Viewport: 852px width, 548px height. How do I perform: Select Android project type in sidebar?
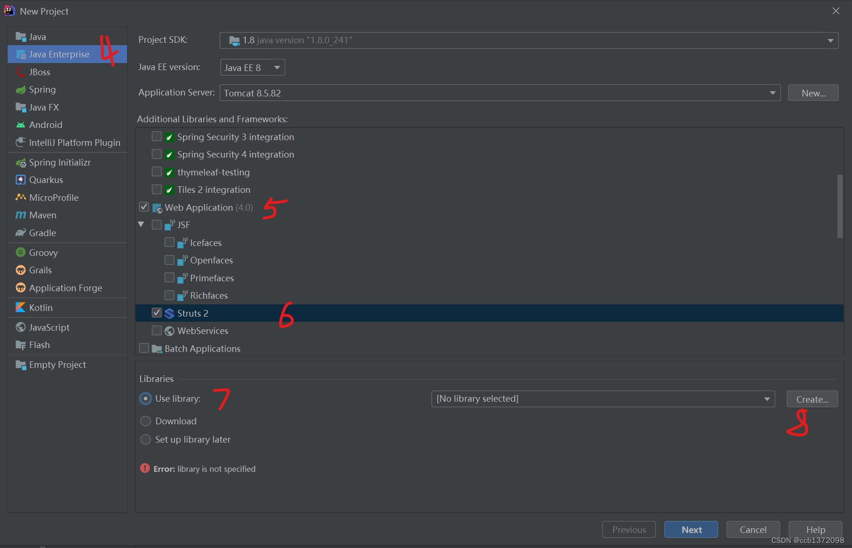click(x=67, y=125)
